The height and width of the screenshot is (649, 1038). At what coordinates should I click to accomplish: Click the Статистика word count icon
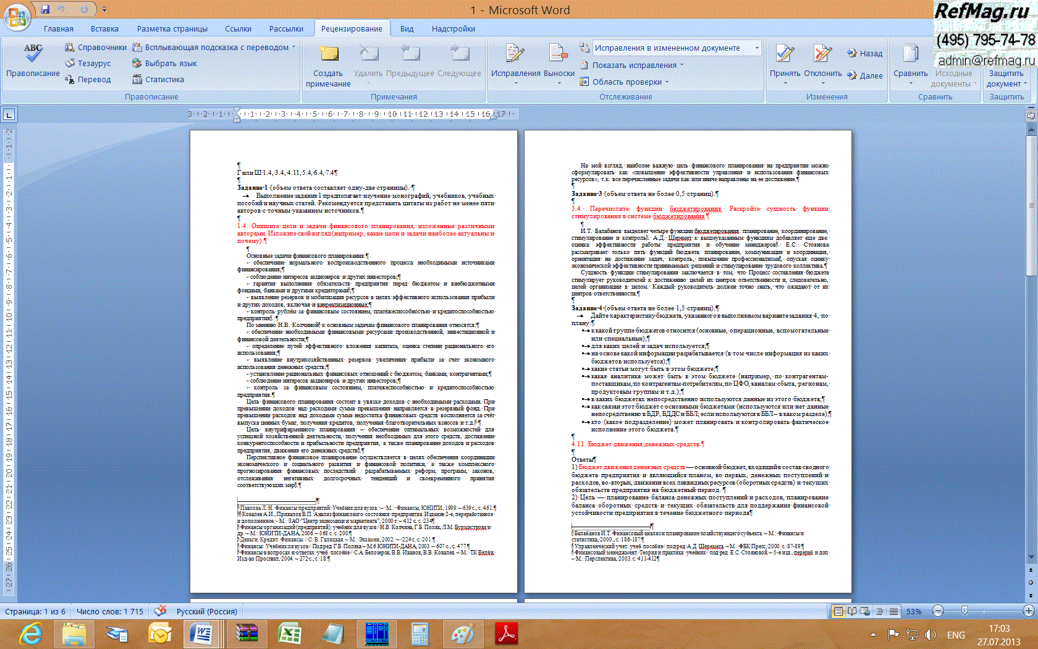point(137,80)
